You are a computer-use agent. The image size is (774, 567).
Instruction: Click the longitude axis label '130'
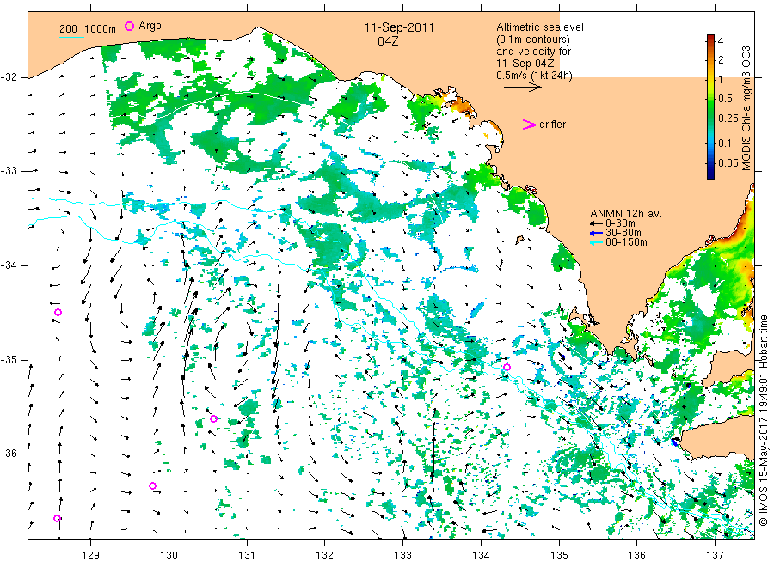(169, 556)
